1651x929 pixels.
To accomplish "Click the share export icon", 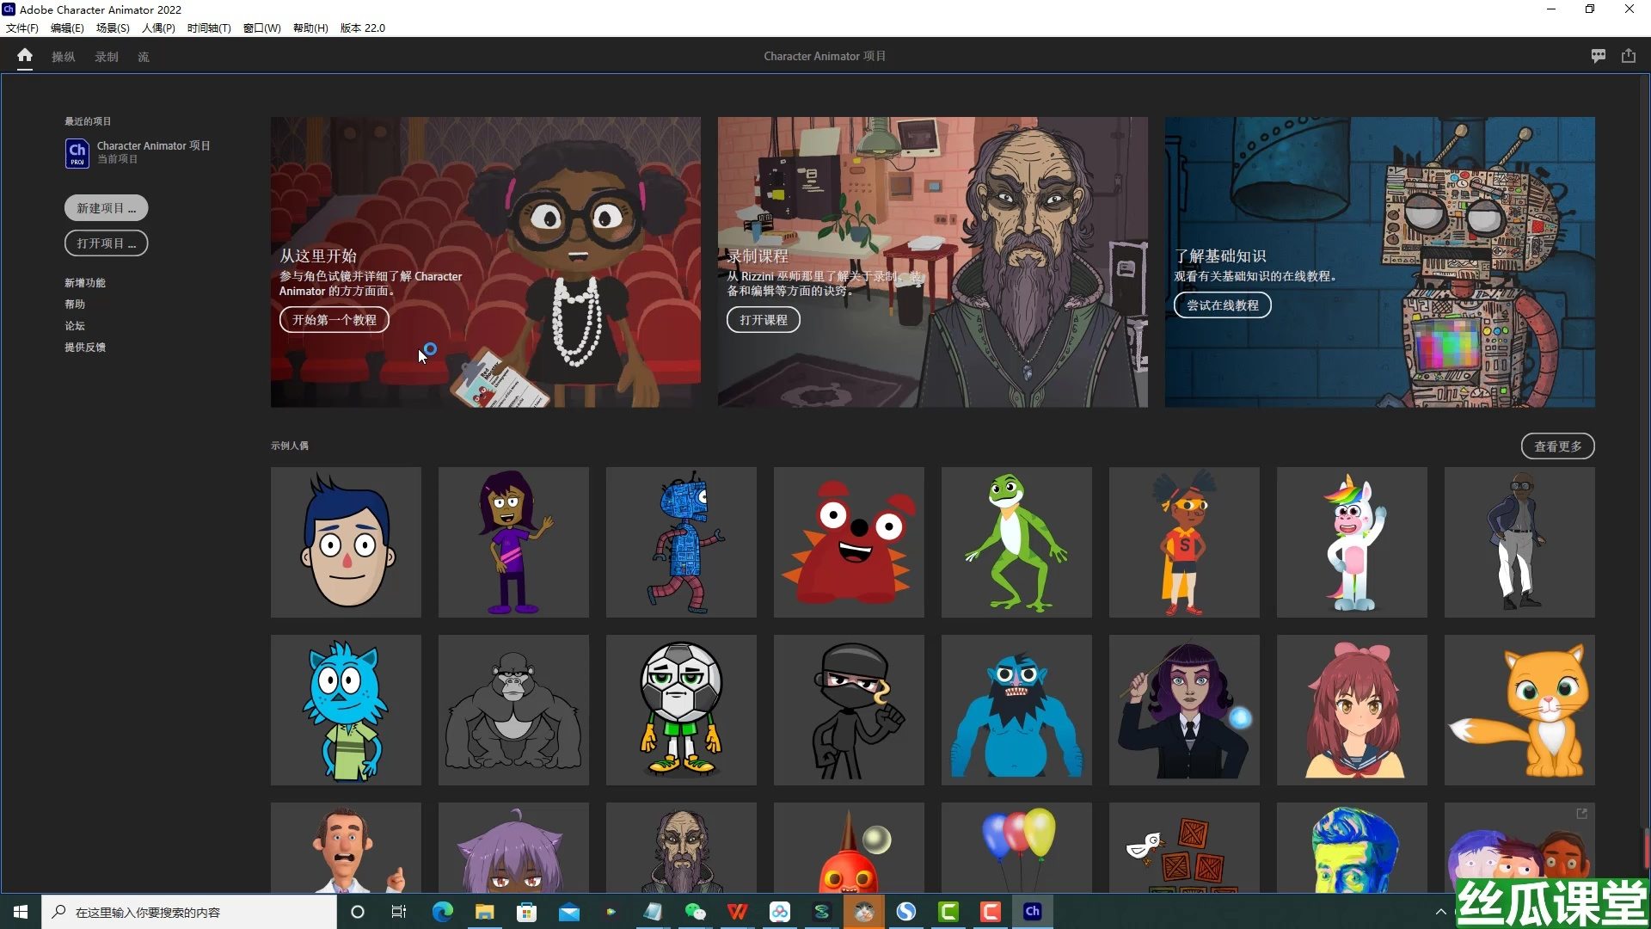I will tap(1629, 56).
